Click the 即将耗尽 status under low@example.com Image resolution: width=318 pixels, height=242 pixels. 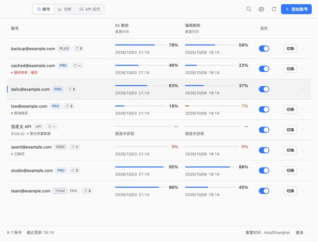[21, 113]
